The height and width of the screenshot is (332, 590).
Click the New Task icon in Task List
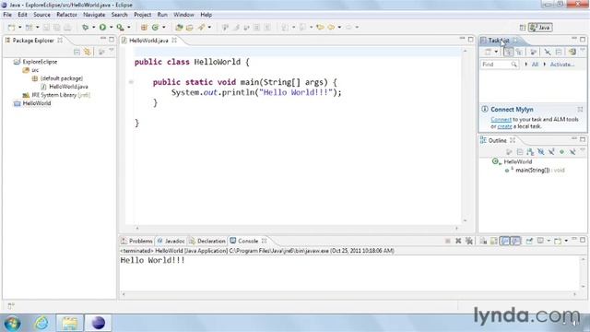(488, 52)
